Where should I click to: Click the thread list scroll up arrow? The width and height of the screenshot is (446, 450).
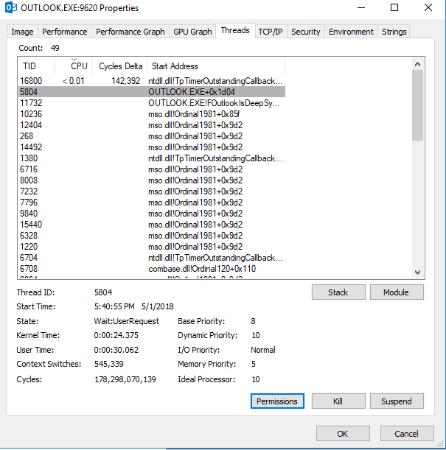pyautogui.click(x=417, y=64)
